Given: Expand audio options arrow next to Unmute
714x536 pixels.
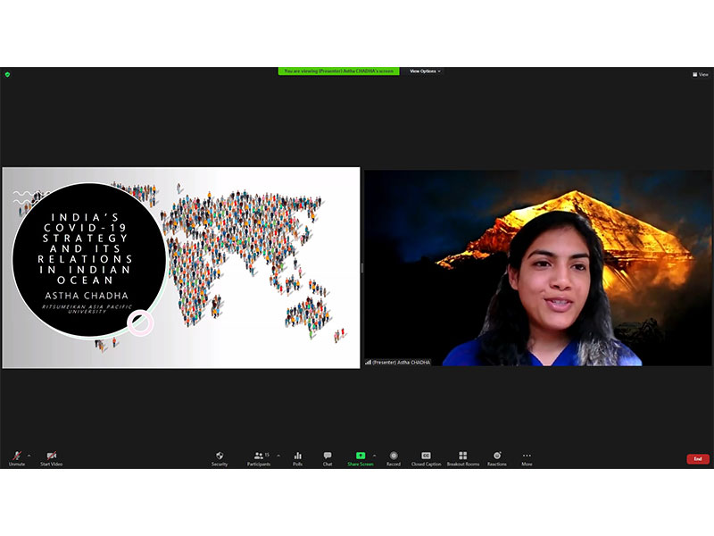Looking at the screenshot, I should coord(29,455).
